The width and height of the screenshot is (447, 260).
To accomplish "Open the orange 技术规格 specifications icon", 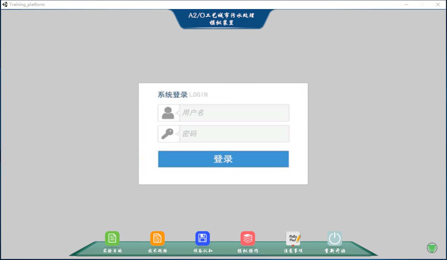I will point(157,238).
